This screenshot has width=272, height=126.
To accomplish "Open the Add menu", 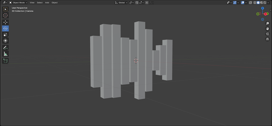I will pyautogui.click(x=47, y=3).
